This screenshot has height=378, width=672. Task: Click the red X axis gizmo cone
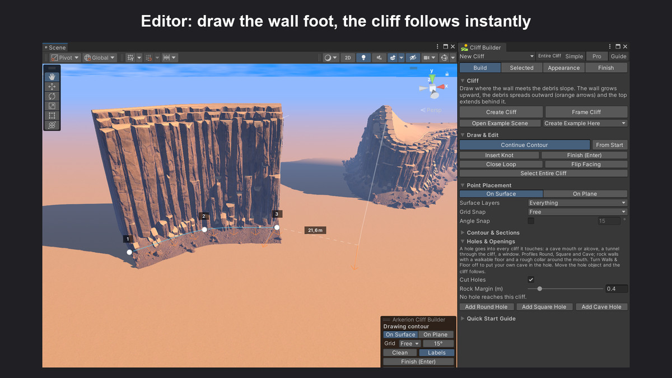(441, 87)
